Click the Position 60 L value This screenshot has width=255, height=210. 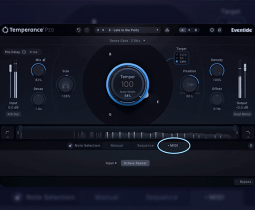189,96
